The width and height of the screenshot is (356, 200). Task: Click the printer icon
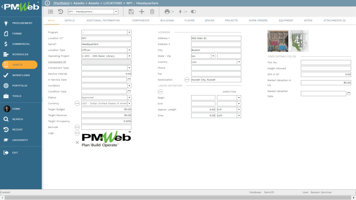coord(167,11)
